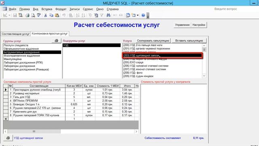The image size is (259, 146).
Task: Click the Apply Filter funnel icon
Action: (x=102, y=15)
